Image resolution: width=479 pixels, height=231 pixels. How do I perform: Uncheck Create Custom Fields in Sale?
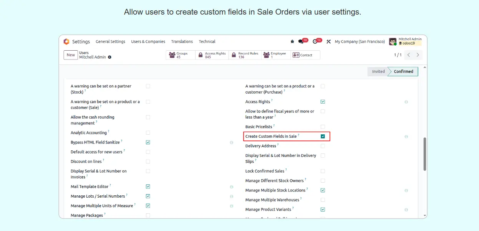(323, 136)
